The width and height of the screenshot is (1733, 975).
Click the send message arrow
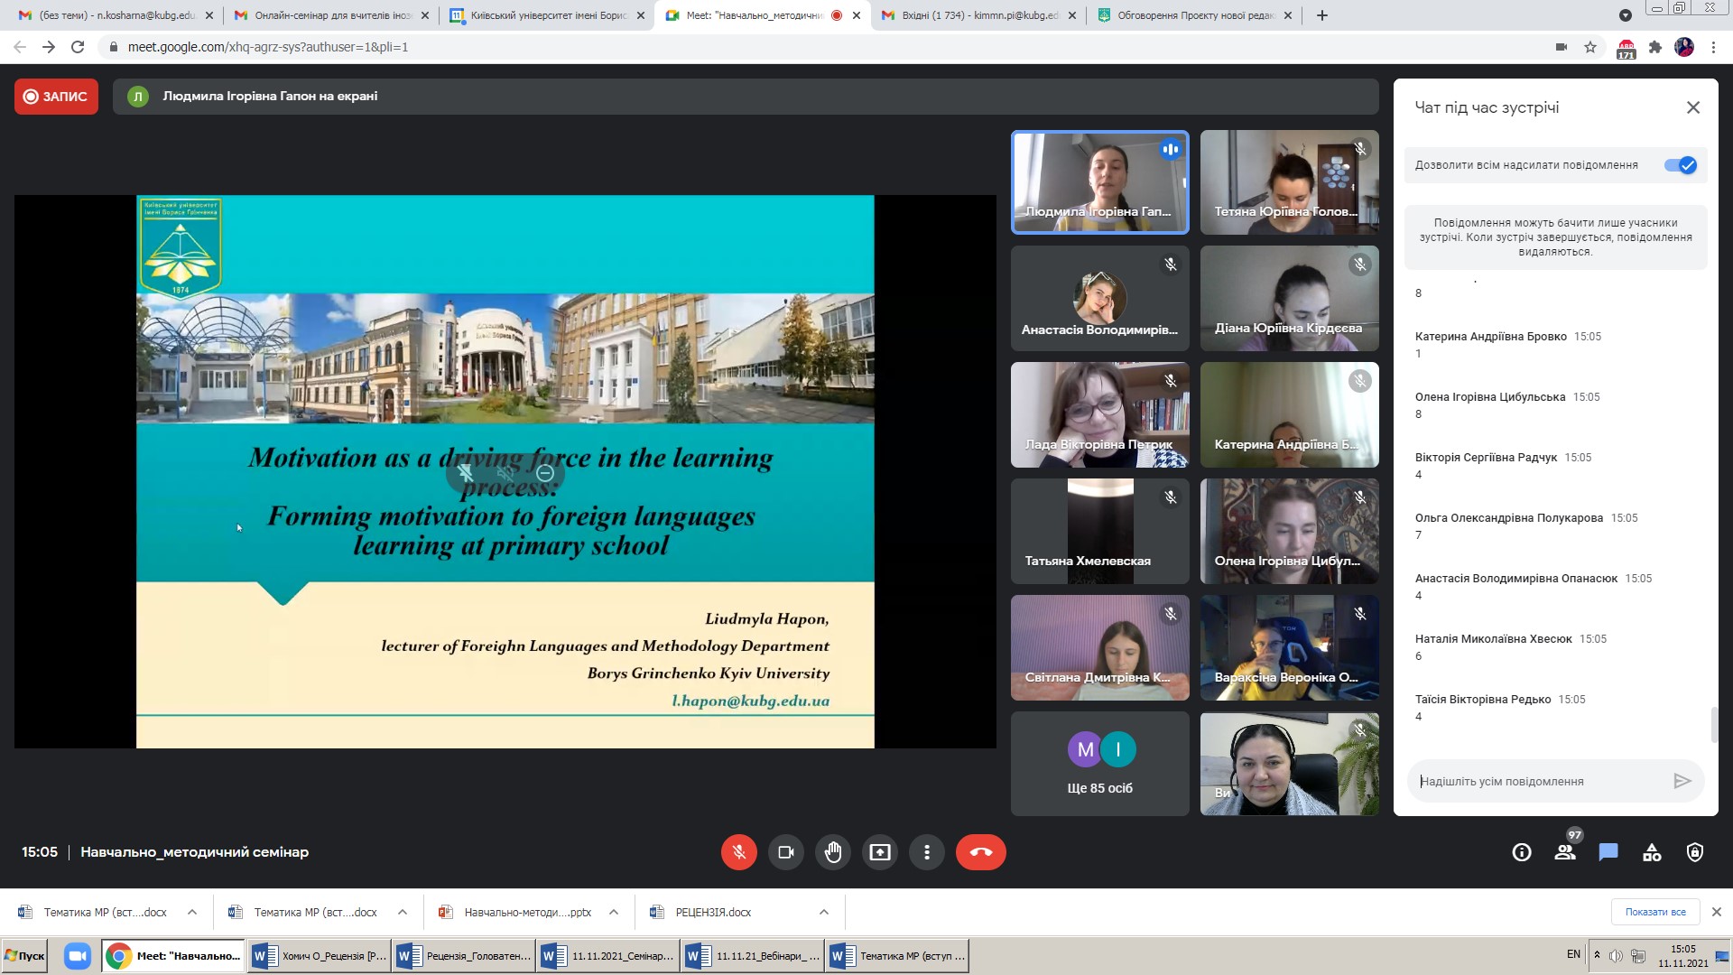[x=1682, y=782]
